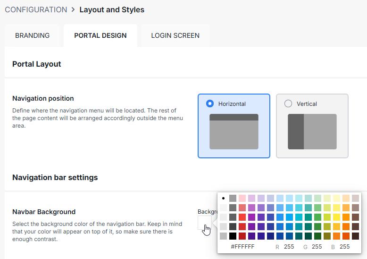Click the horizontal layout preview thumbnail
This screenshot has width=367, height=259.
234,131
